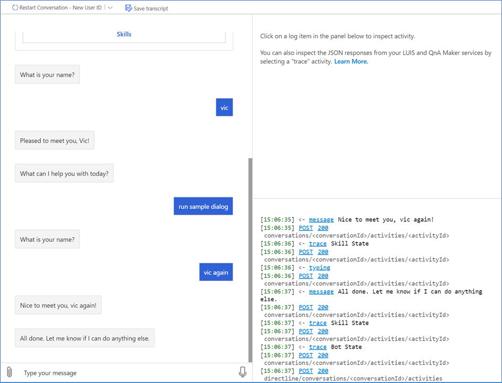Open the POST link at 15:06:35
Screen dimensions: 502x383
[306, 228]
